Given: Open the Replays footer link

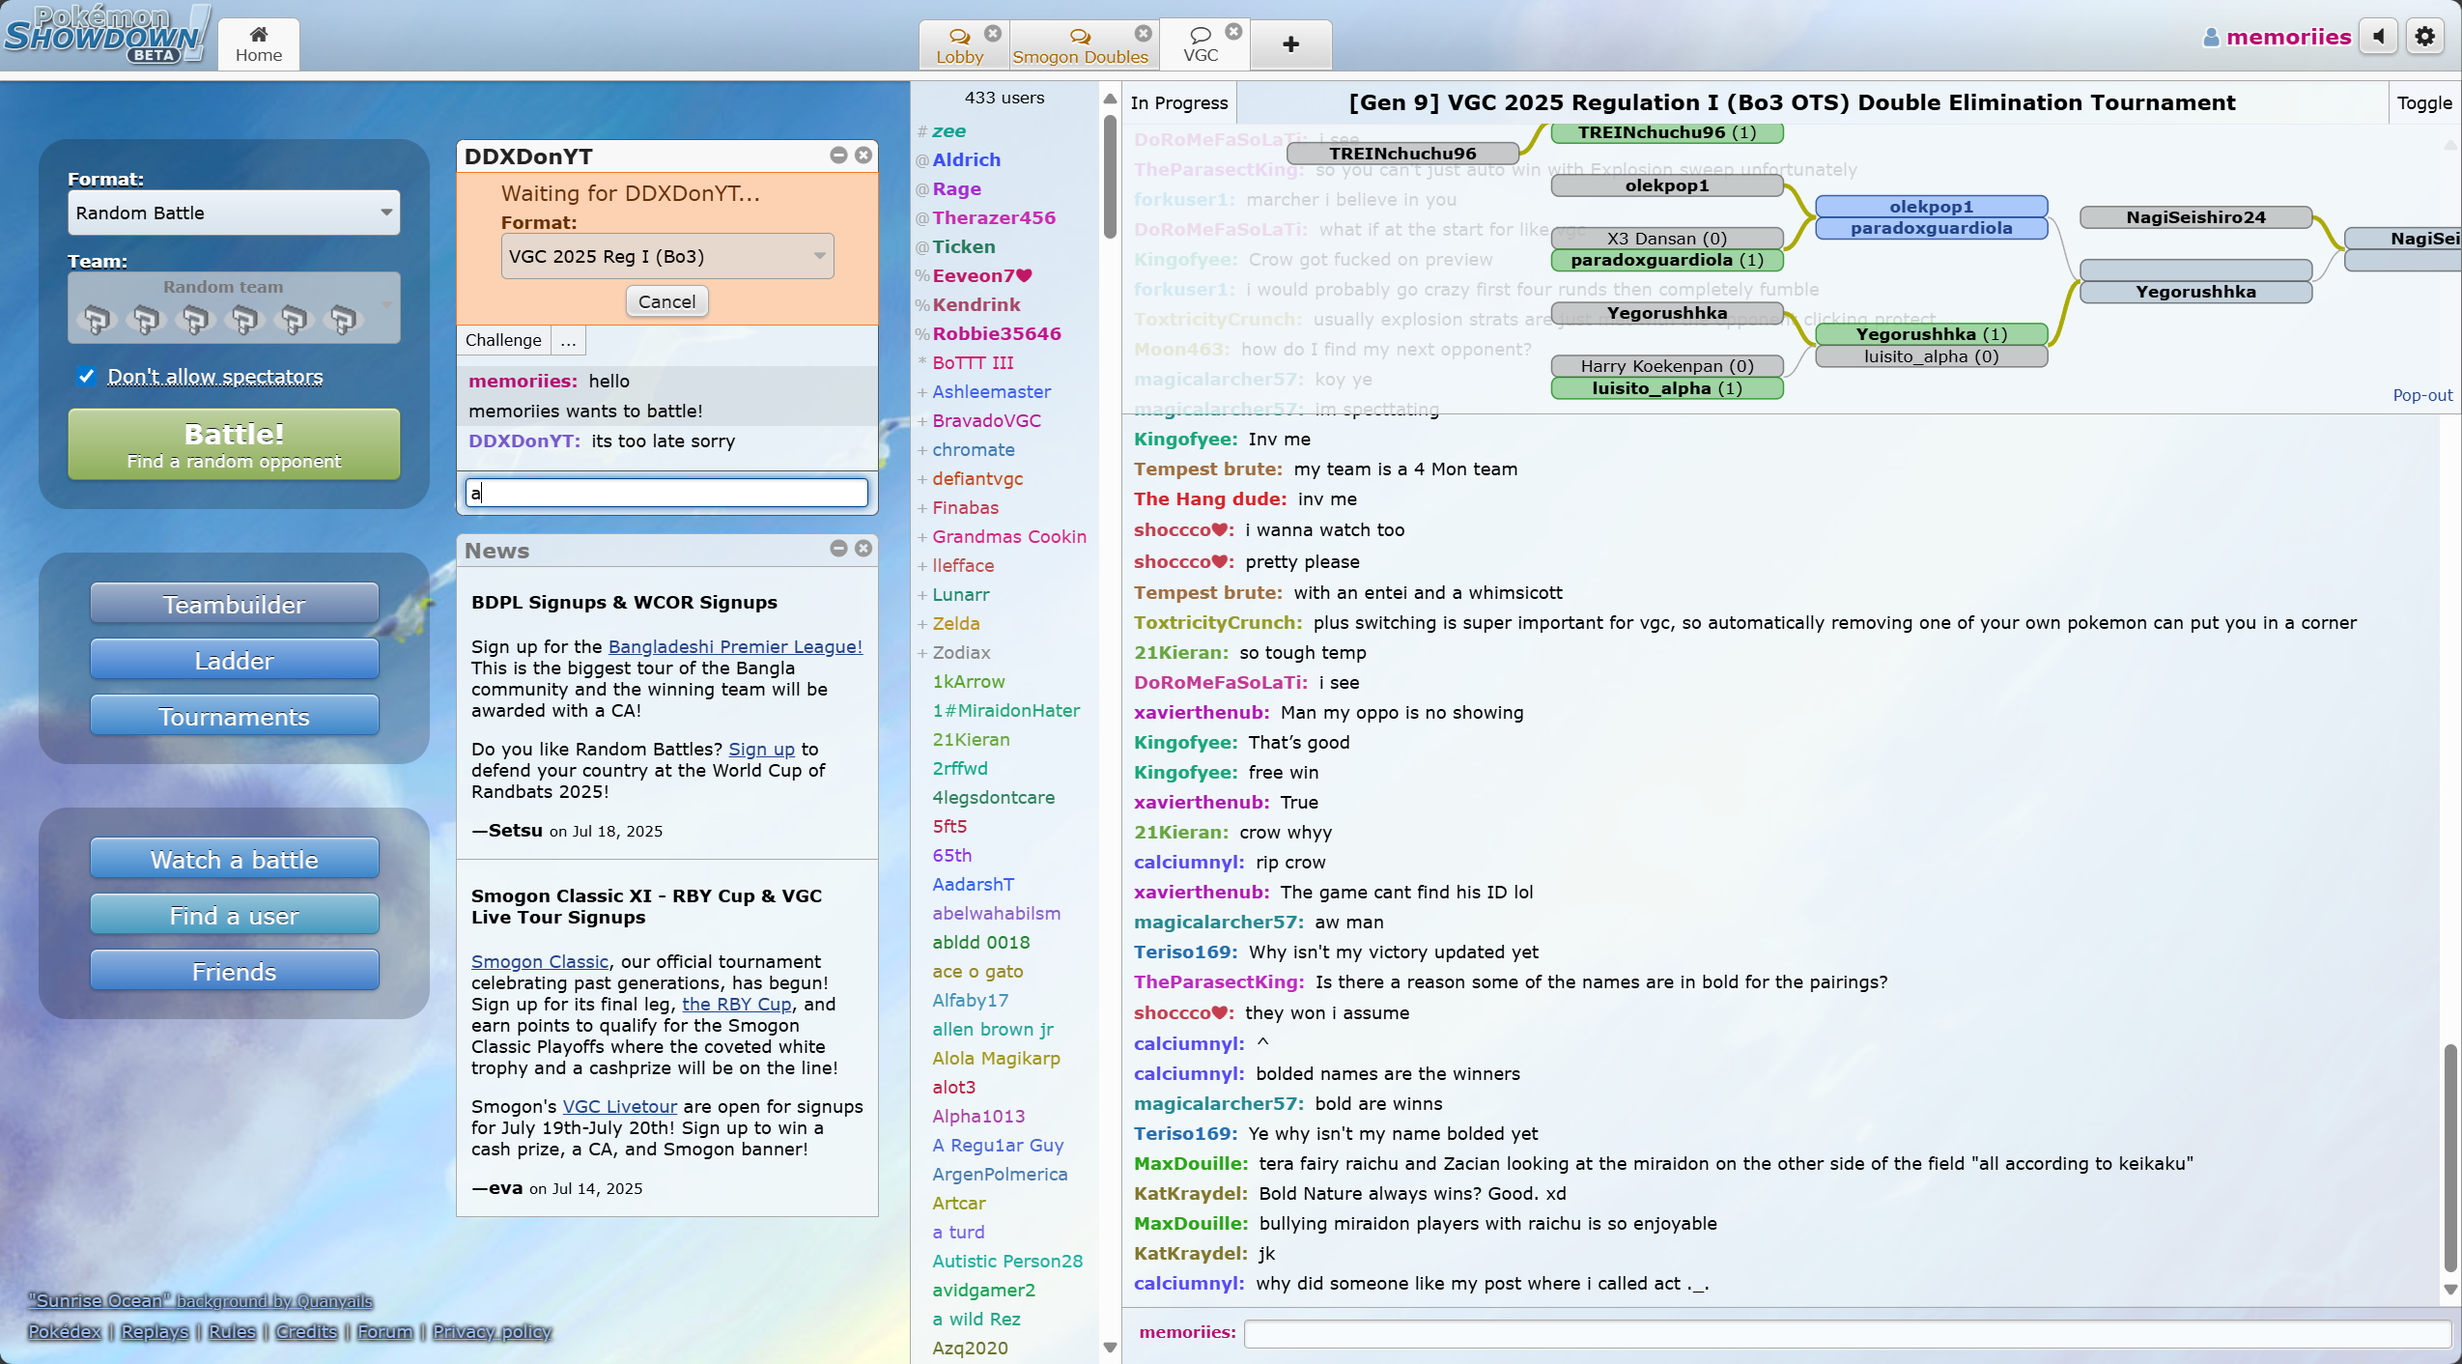Looking at the screenshot, I should coord(155,1331).
